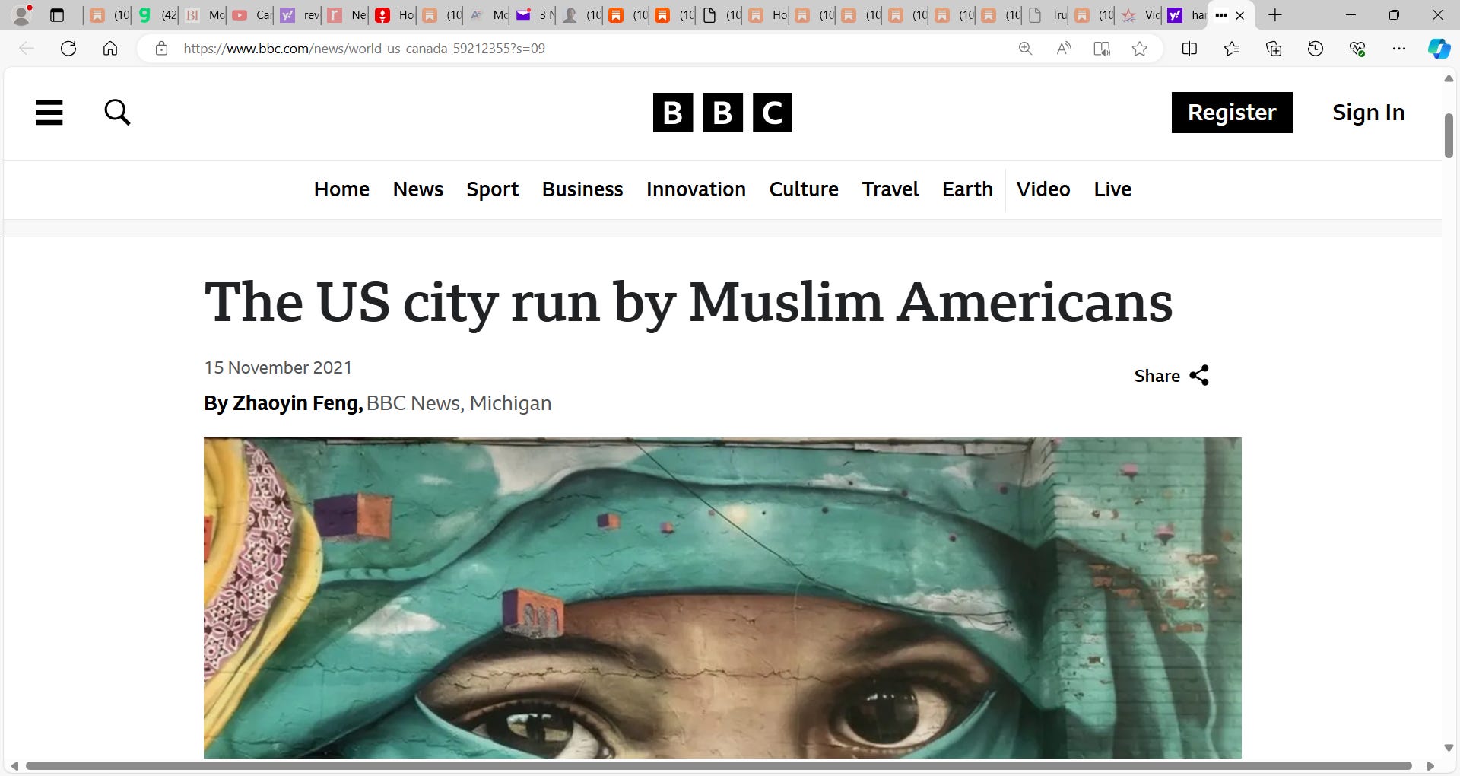The height and width of the screenshot is (776, 1460).
Task: Click the Sign In link
Action: (x=1369, y=113)
